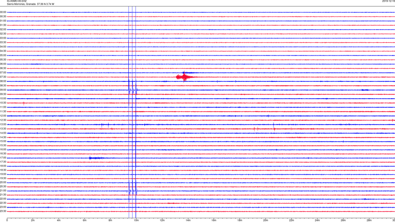
Task: Select the 01:00 trace time label
Action: pos(3,21)
